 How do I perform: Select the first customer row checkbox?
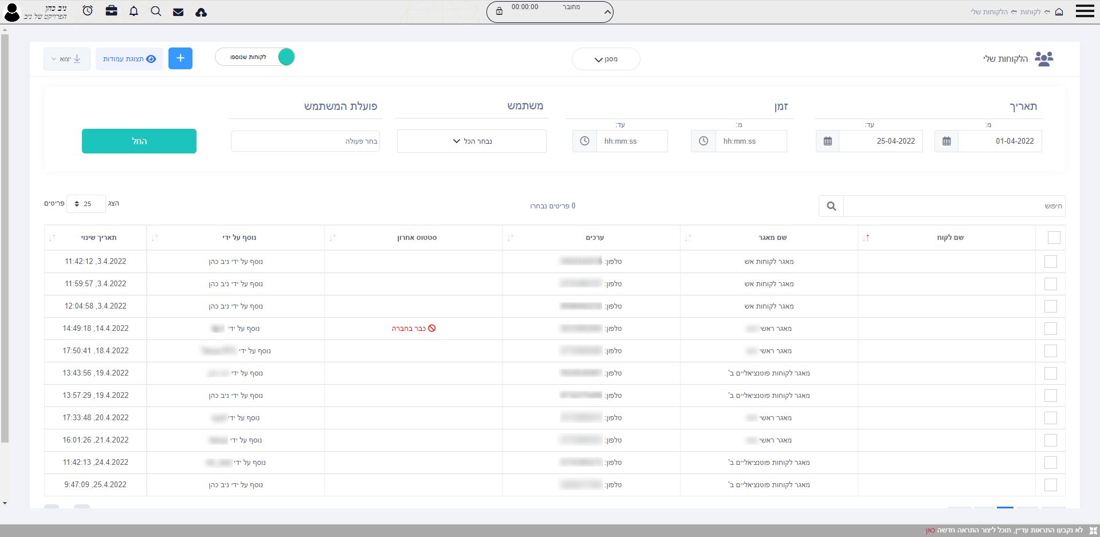[x=1050, y=262]
